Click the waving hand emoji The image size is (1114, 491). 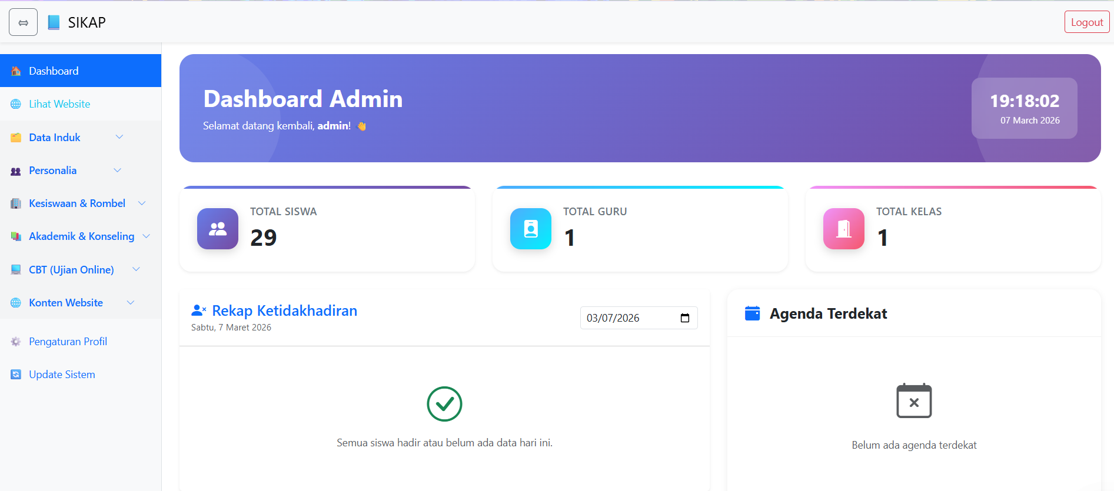click(362, 126)
